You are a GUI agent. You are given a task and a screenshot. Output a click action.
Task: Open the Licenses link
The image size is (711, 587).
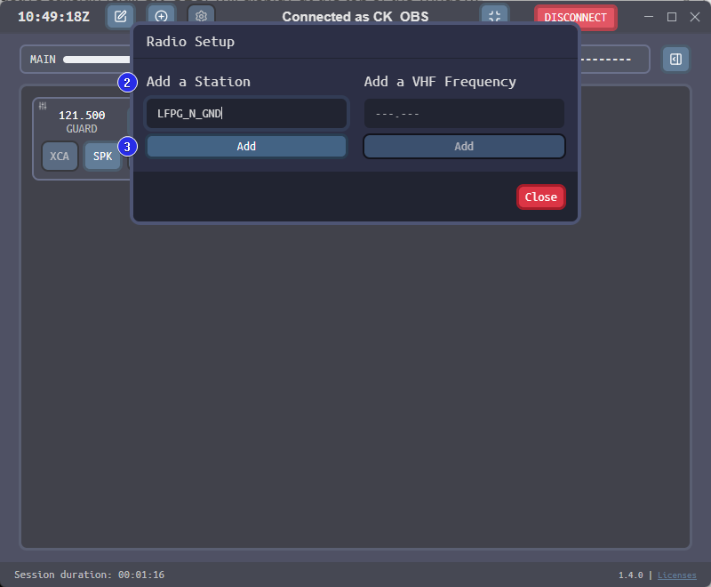coord(677,575)
